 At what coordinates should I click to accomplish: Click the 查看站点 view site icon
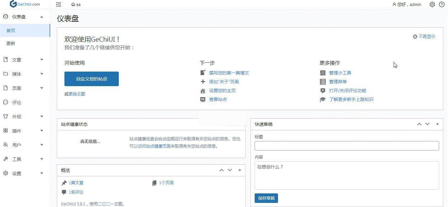click(203, 99)
